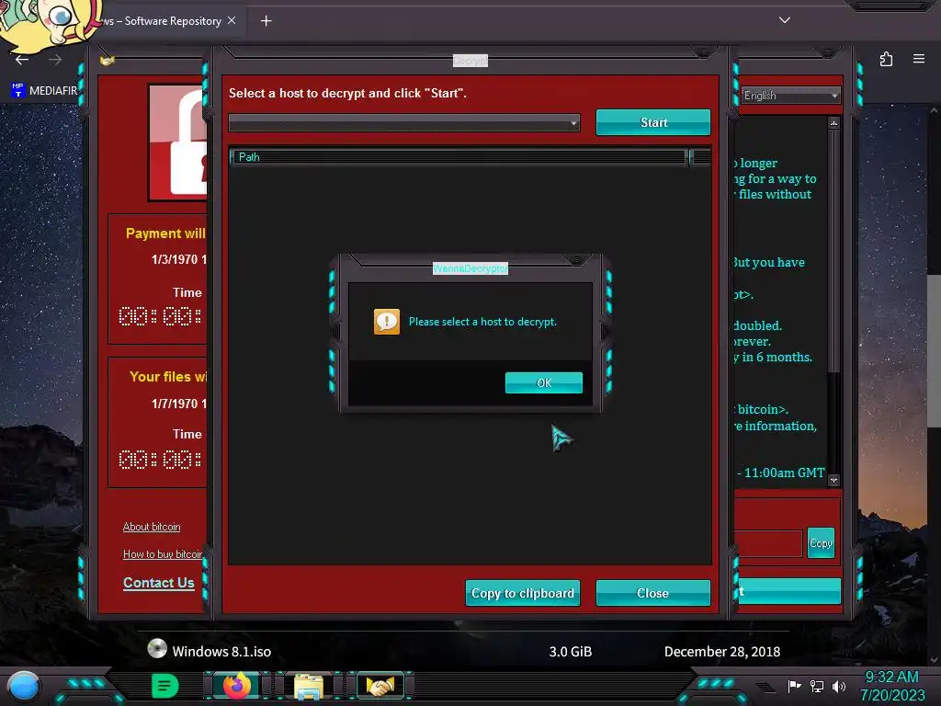Open the English language dropdown

(790, 96)
